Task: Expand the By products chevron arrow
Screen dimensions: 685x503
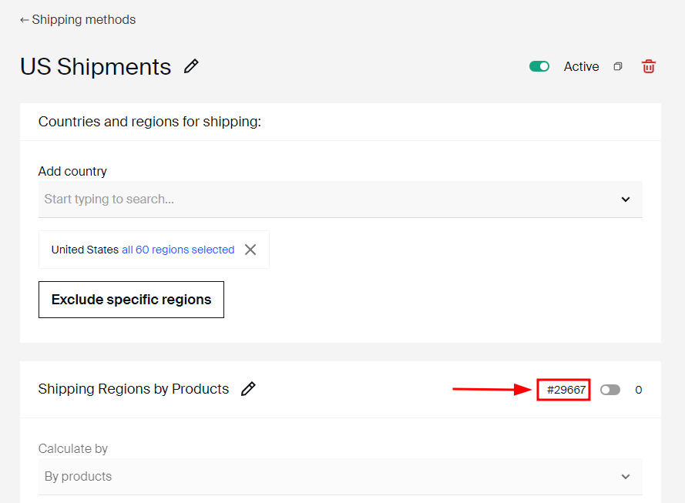Action: [626, 477]
